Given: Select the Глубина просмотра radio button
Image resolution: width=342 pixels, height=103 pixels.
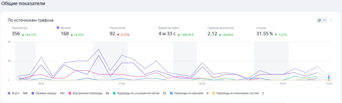Looking at the screenshot, I should tap(205, 28).
